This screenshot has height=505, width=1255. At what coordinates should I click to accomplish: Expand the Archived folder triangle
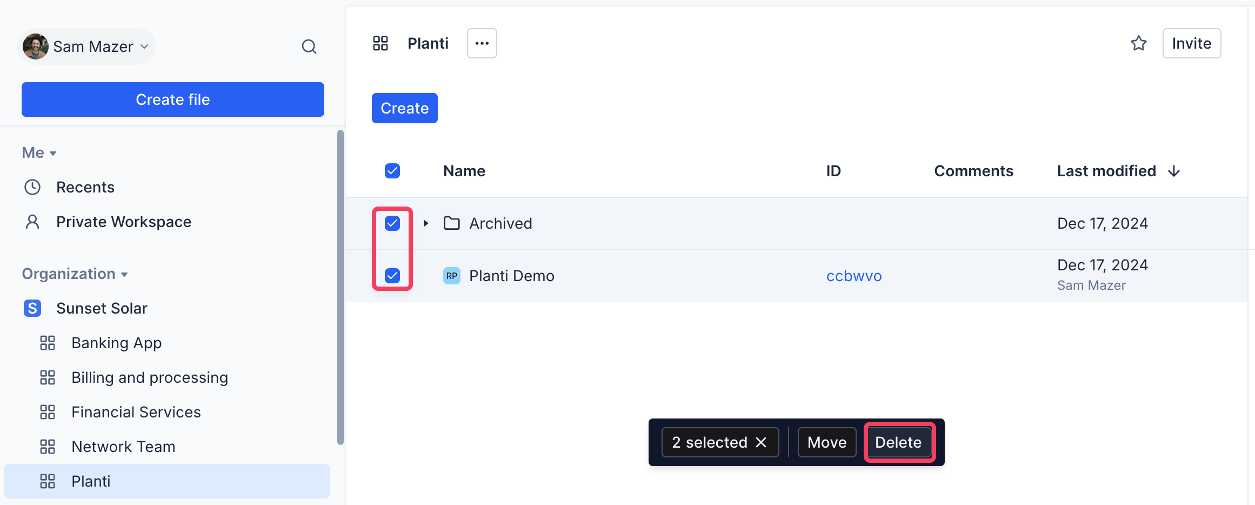[426, 223]
